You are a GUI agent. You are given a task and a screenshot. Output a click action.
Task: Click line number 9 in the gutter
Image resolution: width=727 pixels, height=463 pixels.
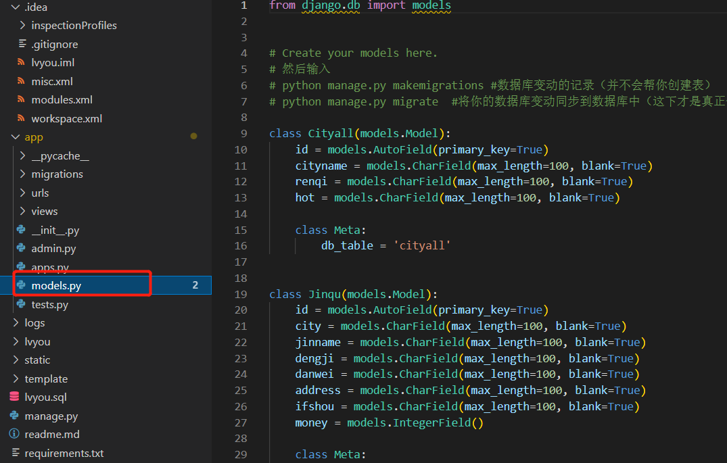tap(244, 133)
